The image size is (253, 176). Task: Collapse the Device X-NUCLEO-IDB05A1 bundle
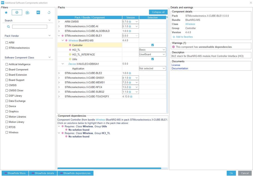pos(63,64)
